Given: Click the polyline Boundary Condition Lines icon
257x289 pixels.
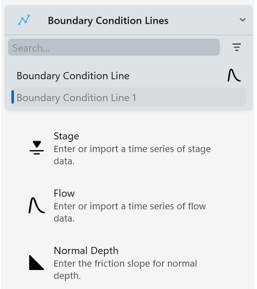Looking at the screenshot, I should click(x=24, y=20).
